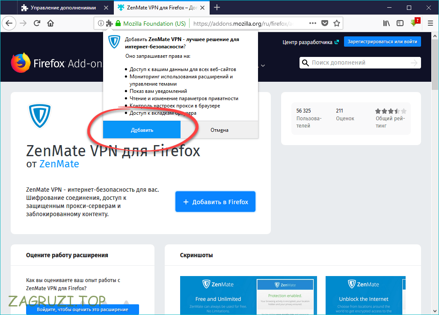Expand the header navigation dropdown chevron

tap(263, 65)
